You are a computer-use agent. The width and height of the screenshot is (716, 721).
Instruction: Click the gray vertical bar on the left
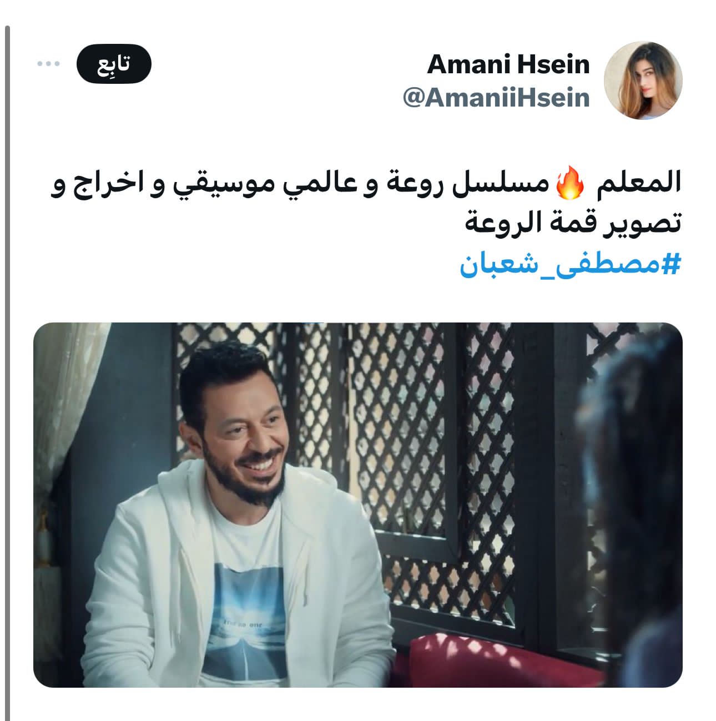pyautogui.click(x=8, y=373)
